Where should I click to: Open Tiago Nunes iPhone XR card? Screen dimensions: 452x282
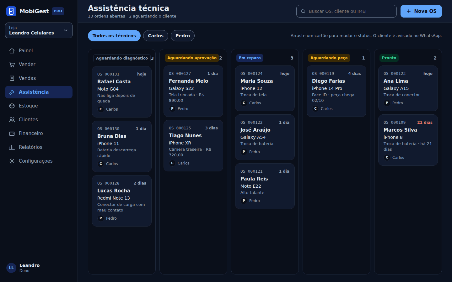[x=193, y=146]
